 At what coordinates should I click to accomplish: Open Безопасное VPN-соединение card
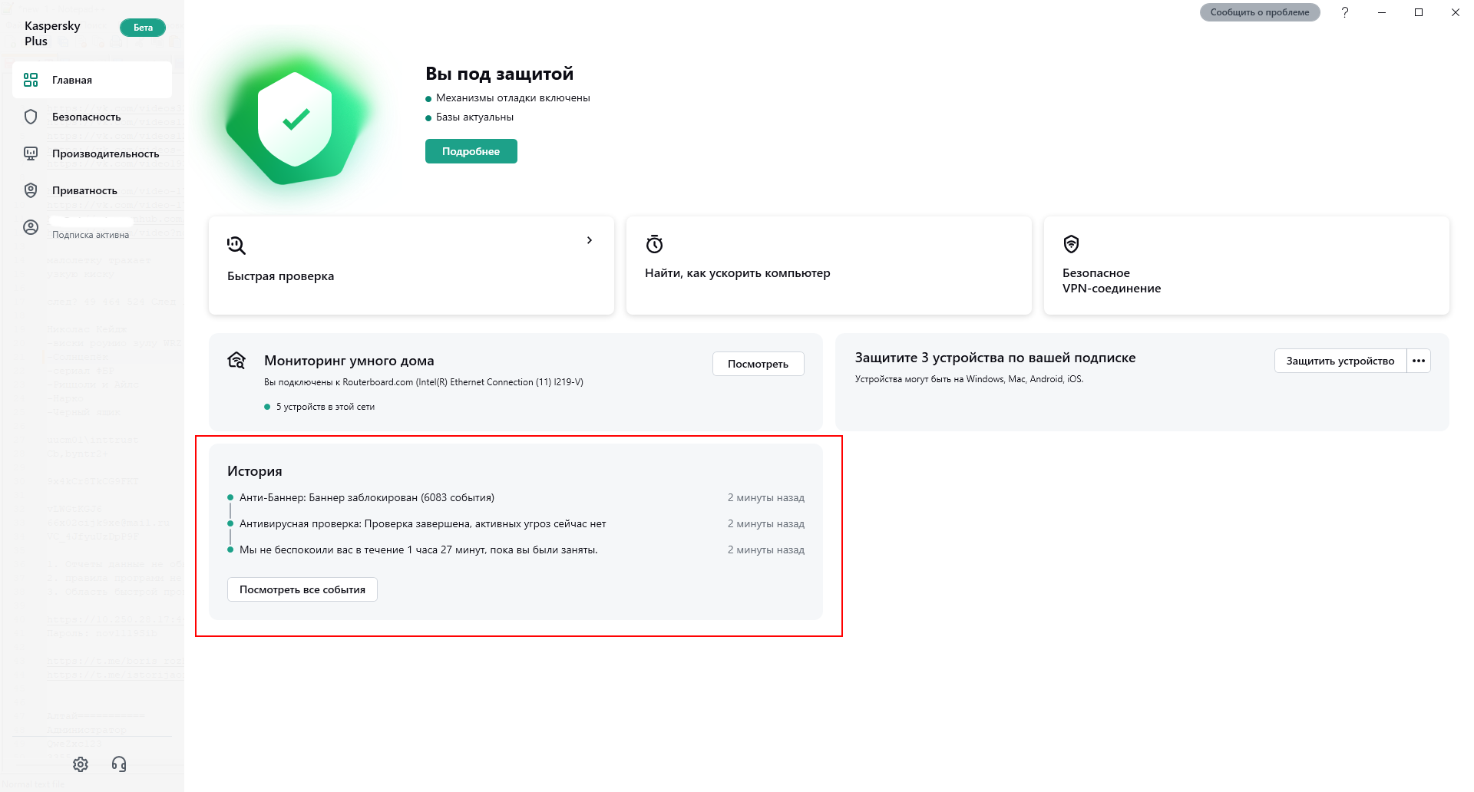[x=1247, y=266]
